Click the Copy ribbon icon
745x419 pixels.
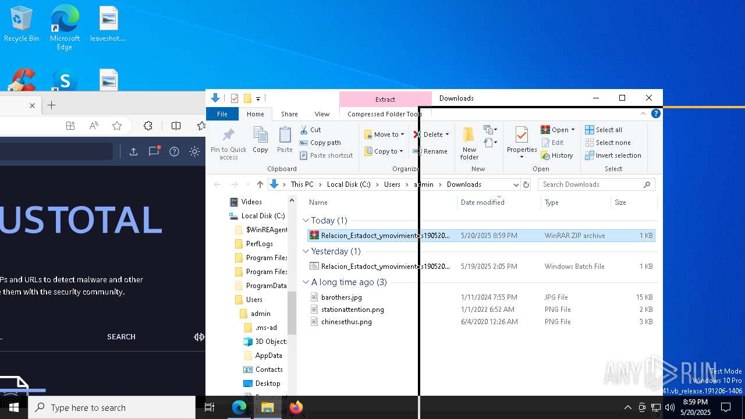(x=260, y=140)
